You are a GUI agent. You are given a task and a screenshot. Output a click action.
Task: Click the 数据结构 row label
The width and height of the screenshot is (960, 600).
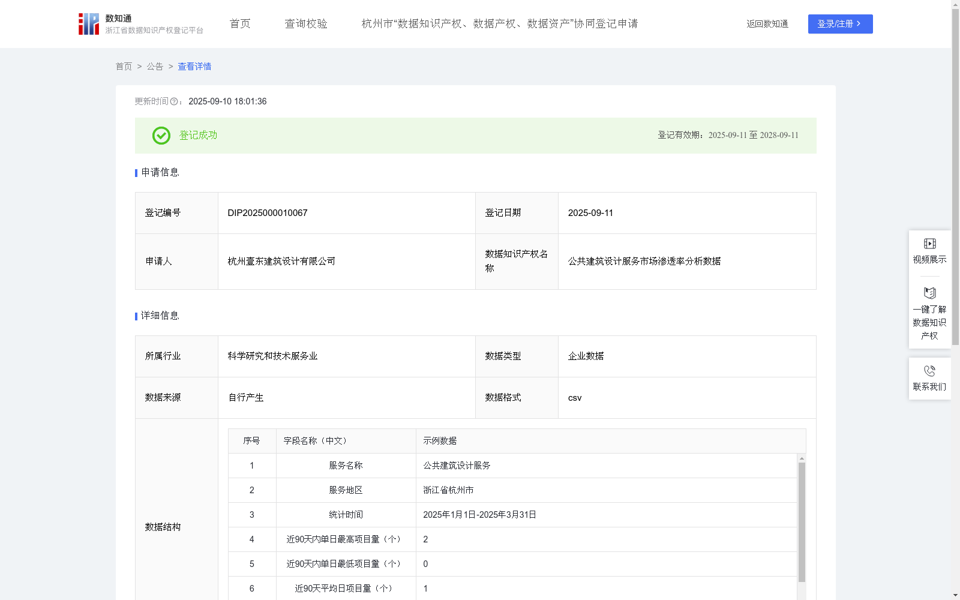point(163,527)
